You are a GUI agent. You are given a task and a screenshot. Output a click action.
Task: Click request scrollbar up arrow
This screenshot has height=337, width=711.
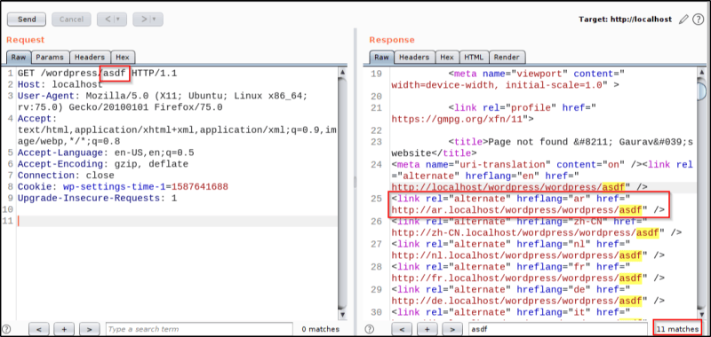click(342, 72)
